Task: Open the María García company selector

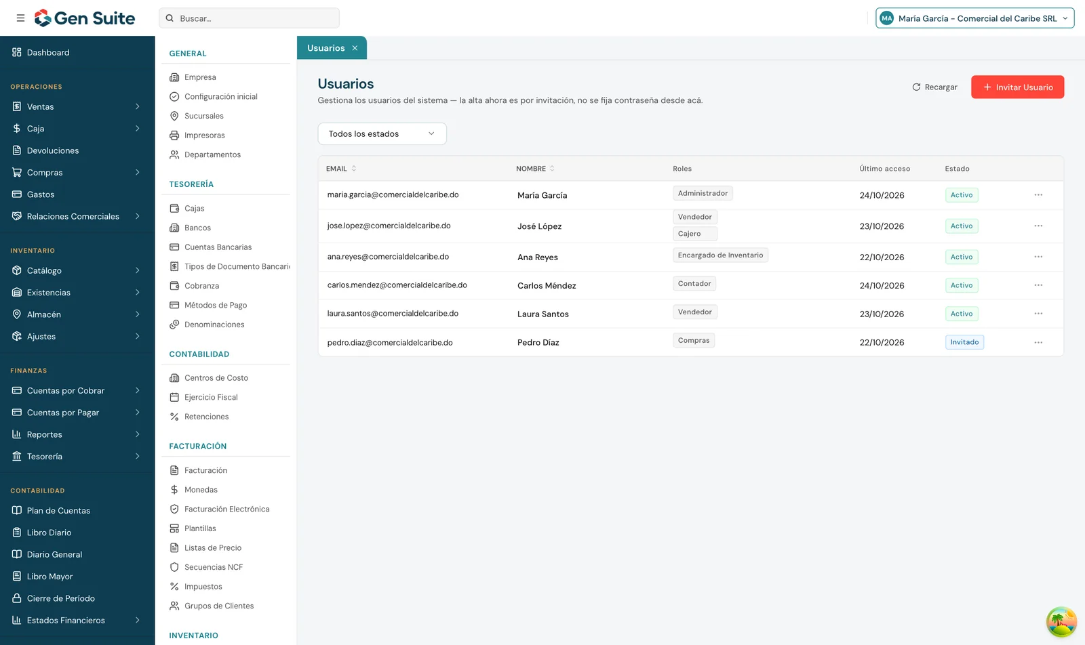Action: coord(974,18)
